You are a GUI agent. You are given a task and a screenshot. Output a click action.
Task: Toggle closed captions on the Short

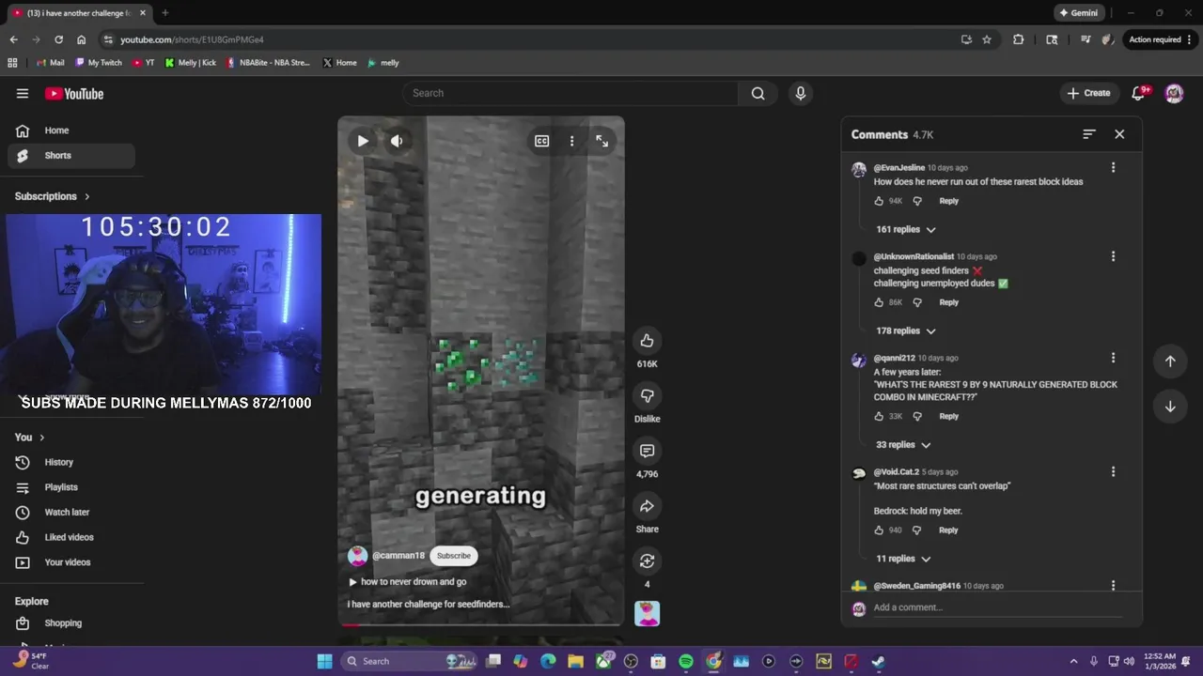(x=542, y=141)
